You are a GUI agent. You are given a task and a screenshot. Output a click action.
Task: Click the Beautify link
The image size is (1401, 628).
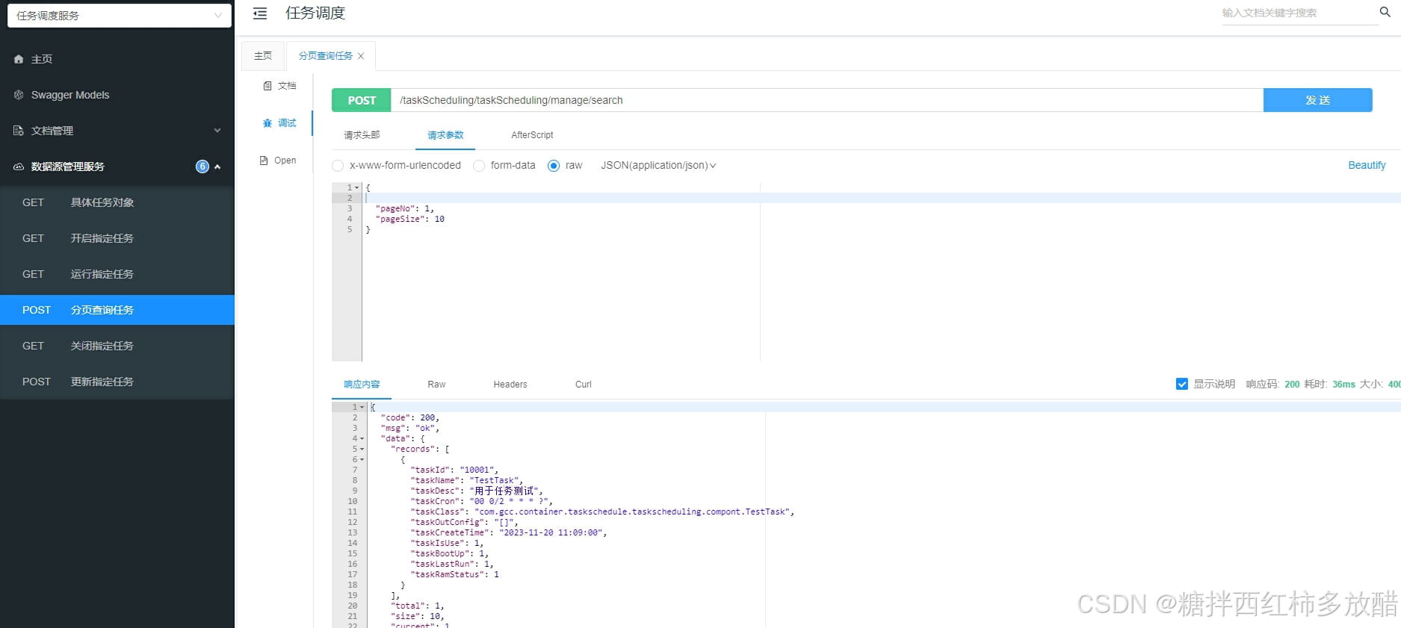[1367, 165]
